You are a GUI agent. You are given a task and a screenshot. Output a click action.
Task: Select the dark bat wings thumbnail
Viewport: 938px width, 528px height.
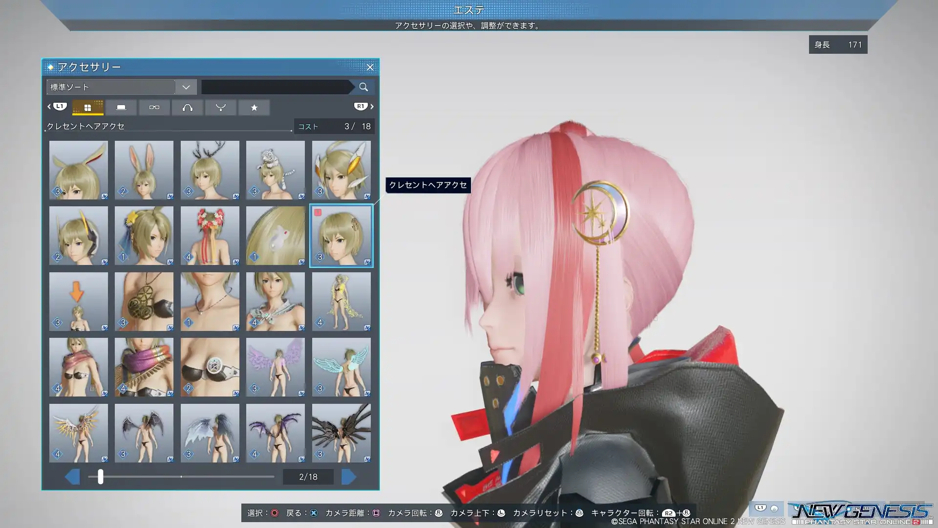pos(144,433)
